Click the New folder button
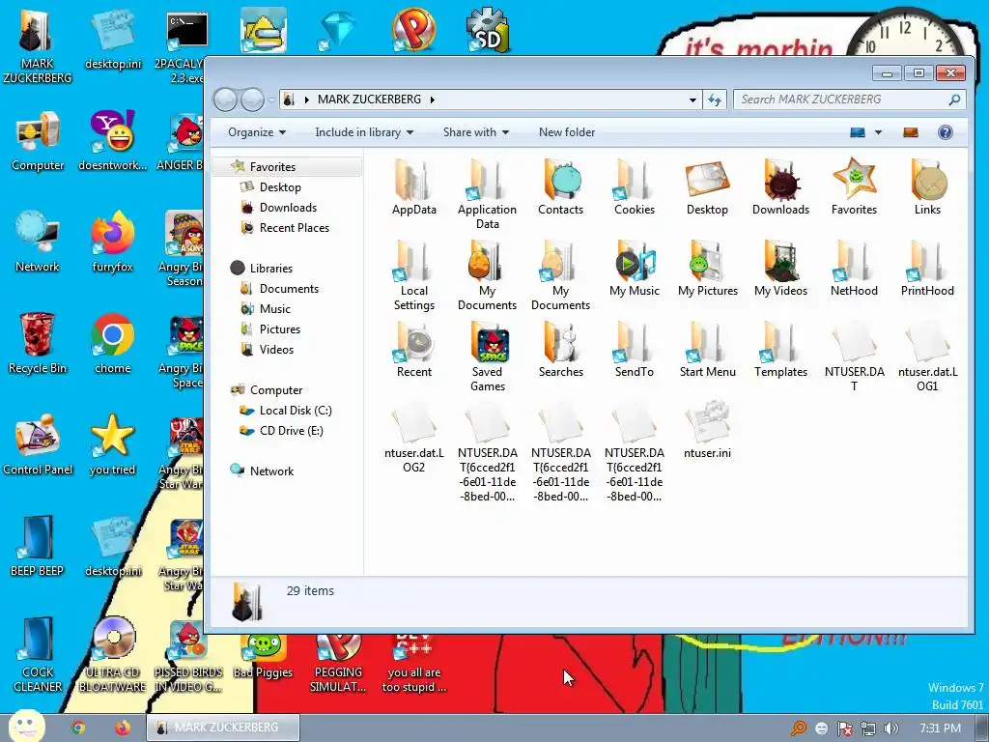This screenshot has width=989, height=742. point(566,131)
